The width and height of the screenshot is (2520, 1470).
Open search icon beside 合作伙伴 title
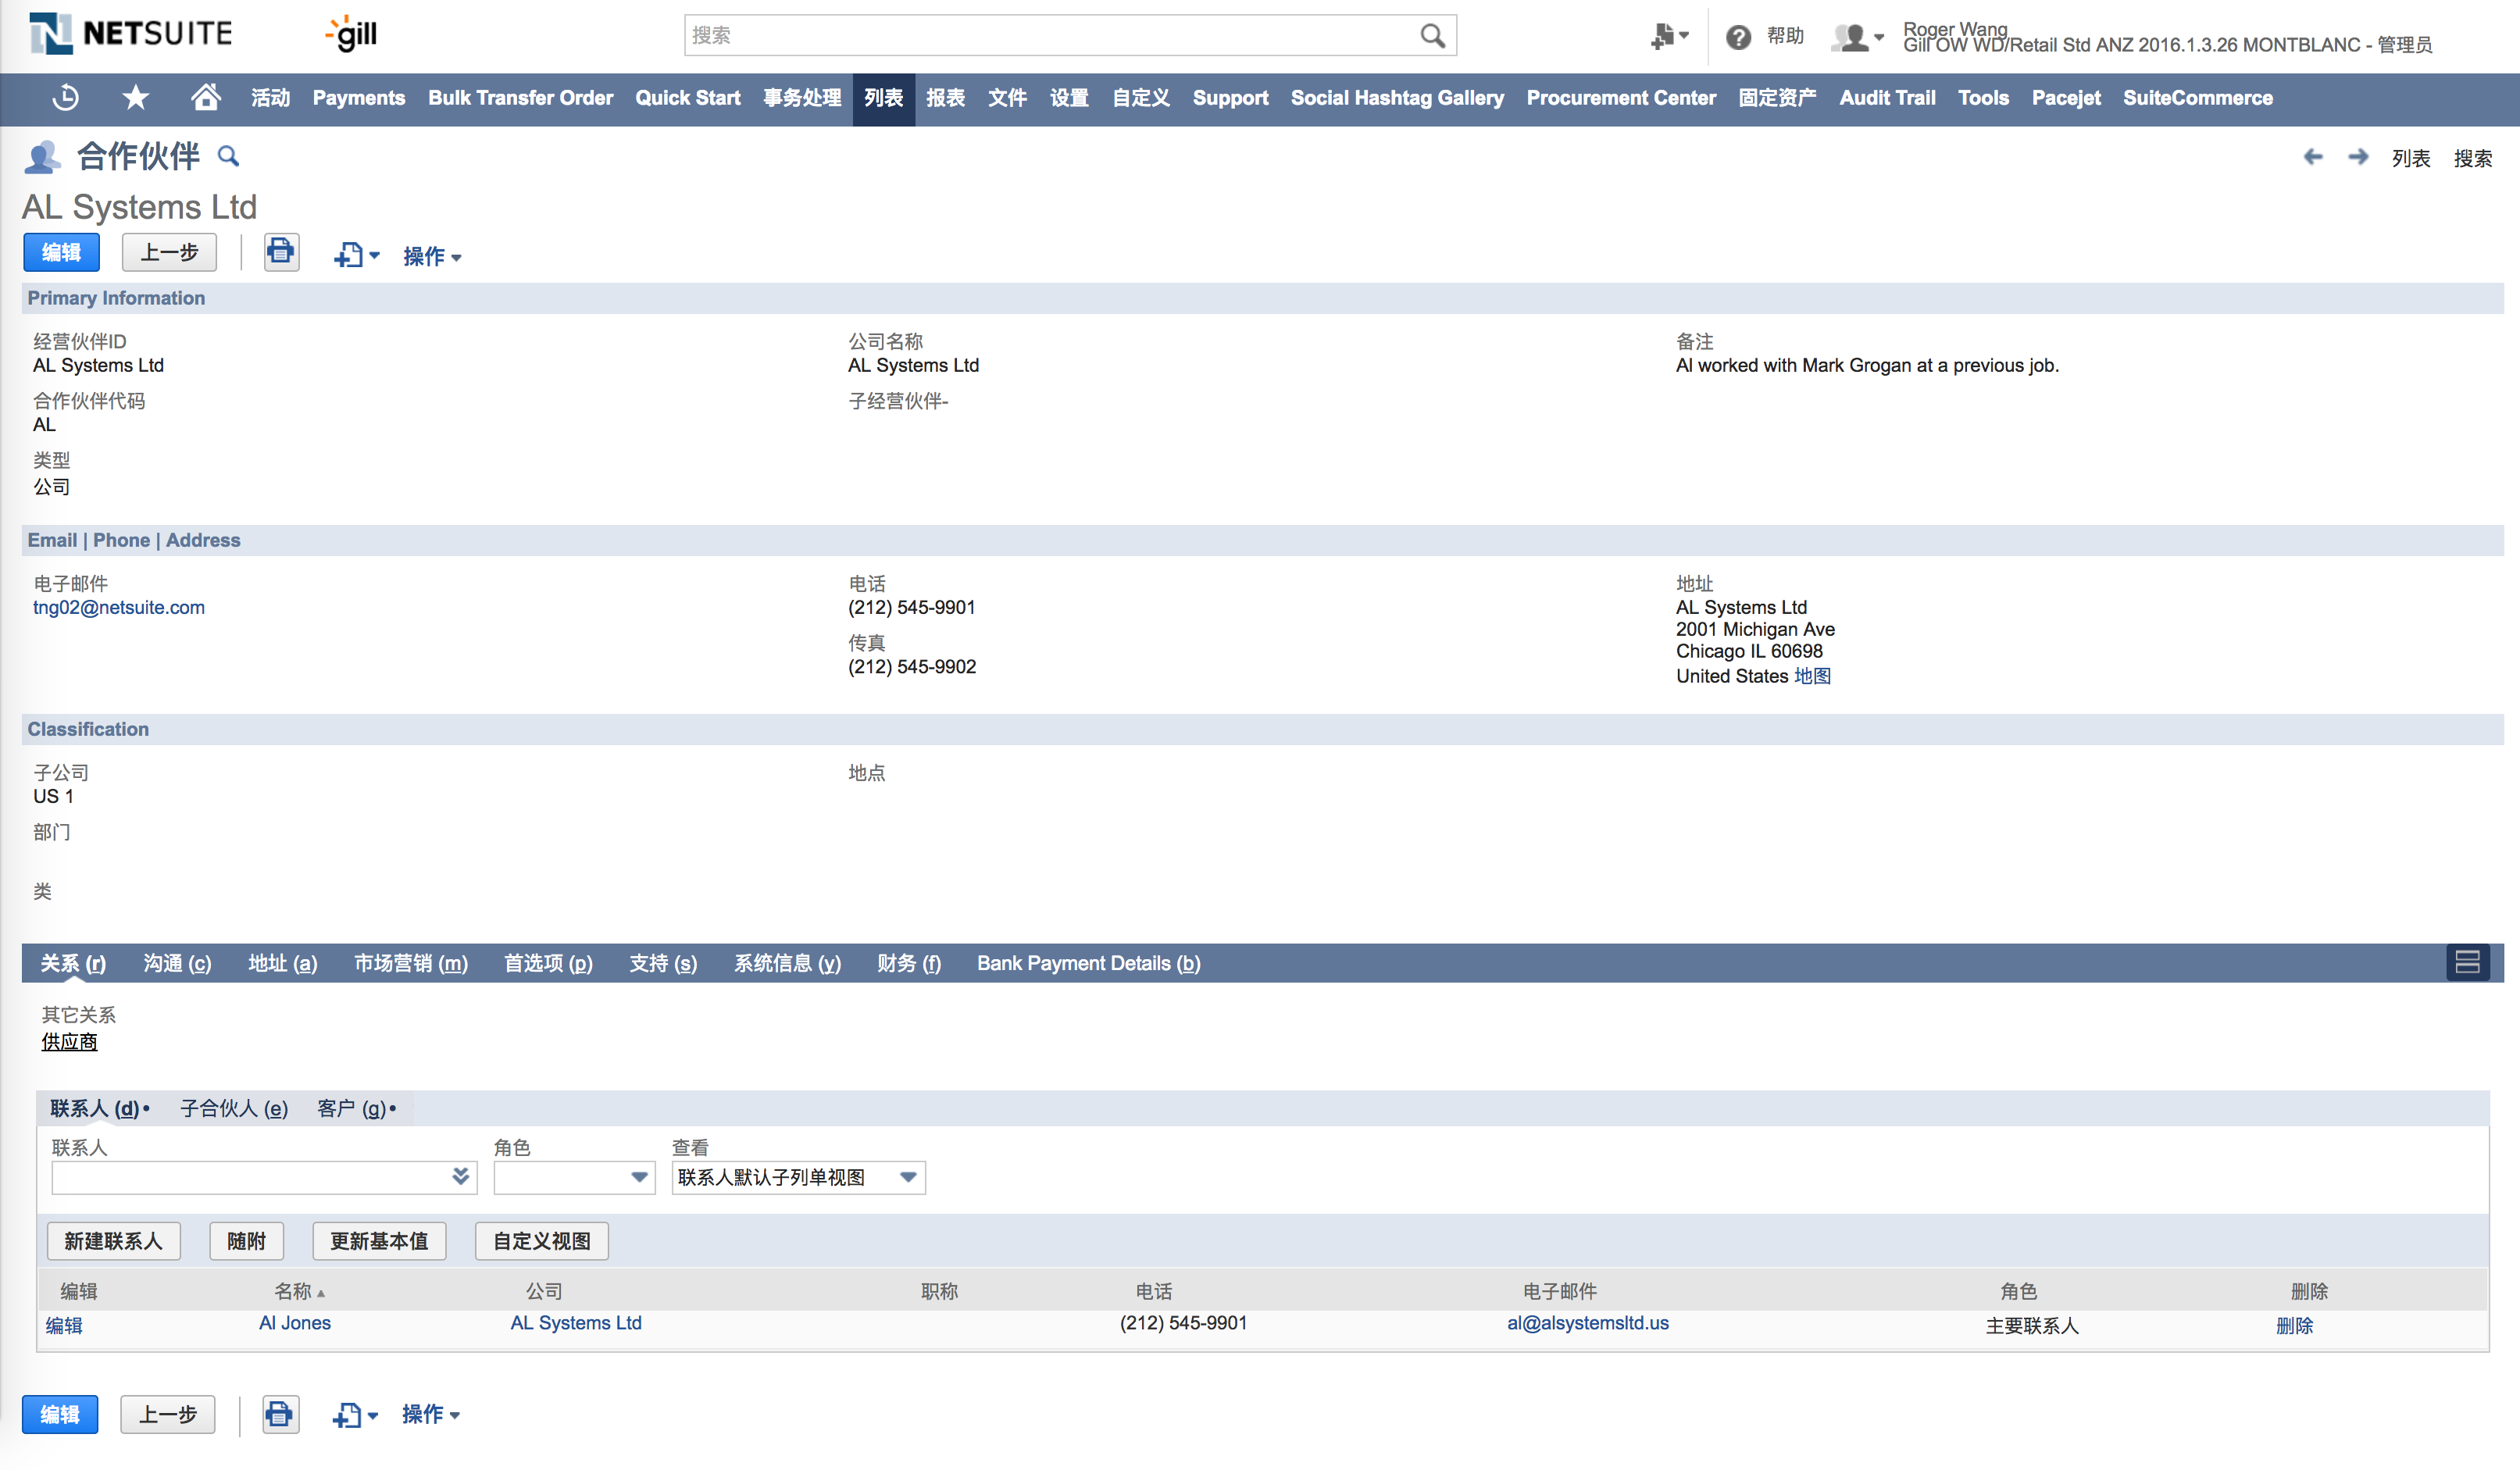[x=229, y=157]
